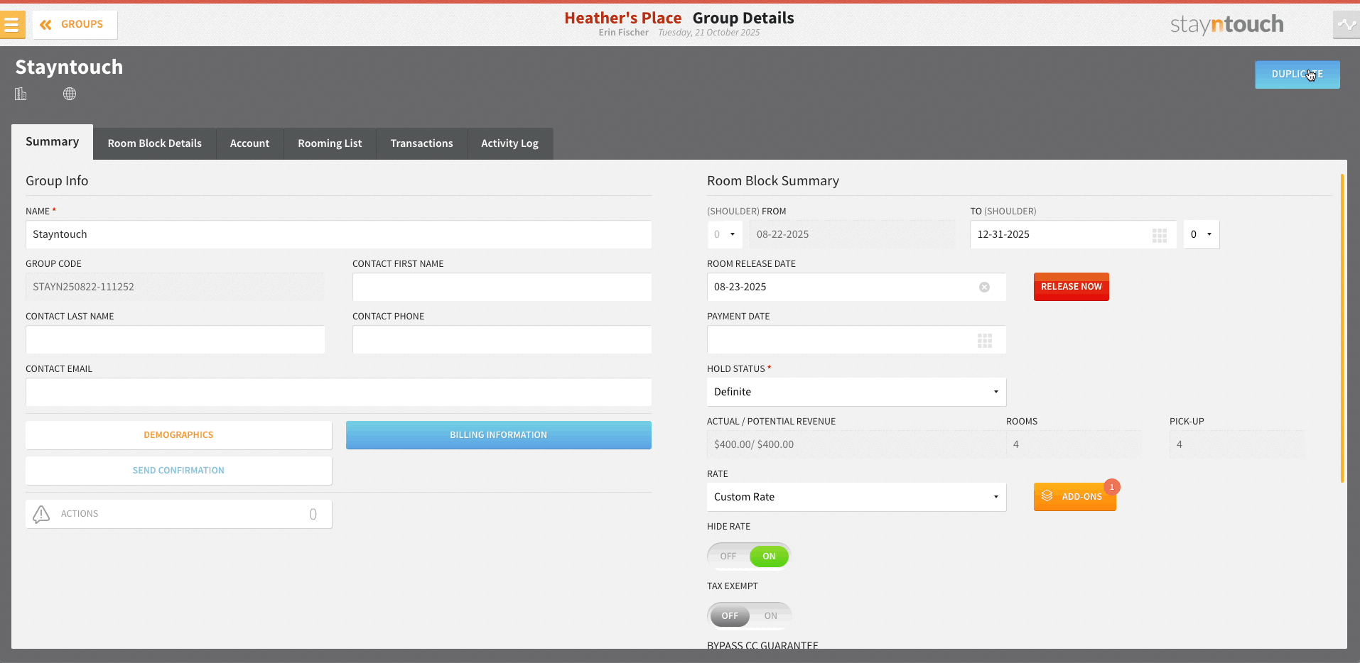This screenshot has width=1360, height=663.
Task: Open Add-Ons
Action: 1074,497
